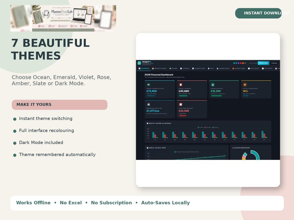This screenshot has height=220, width=294.
Task: Click the Expense Breakdown chart icon
Action: point(233,148)
